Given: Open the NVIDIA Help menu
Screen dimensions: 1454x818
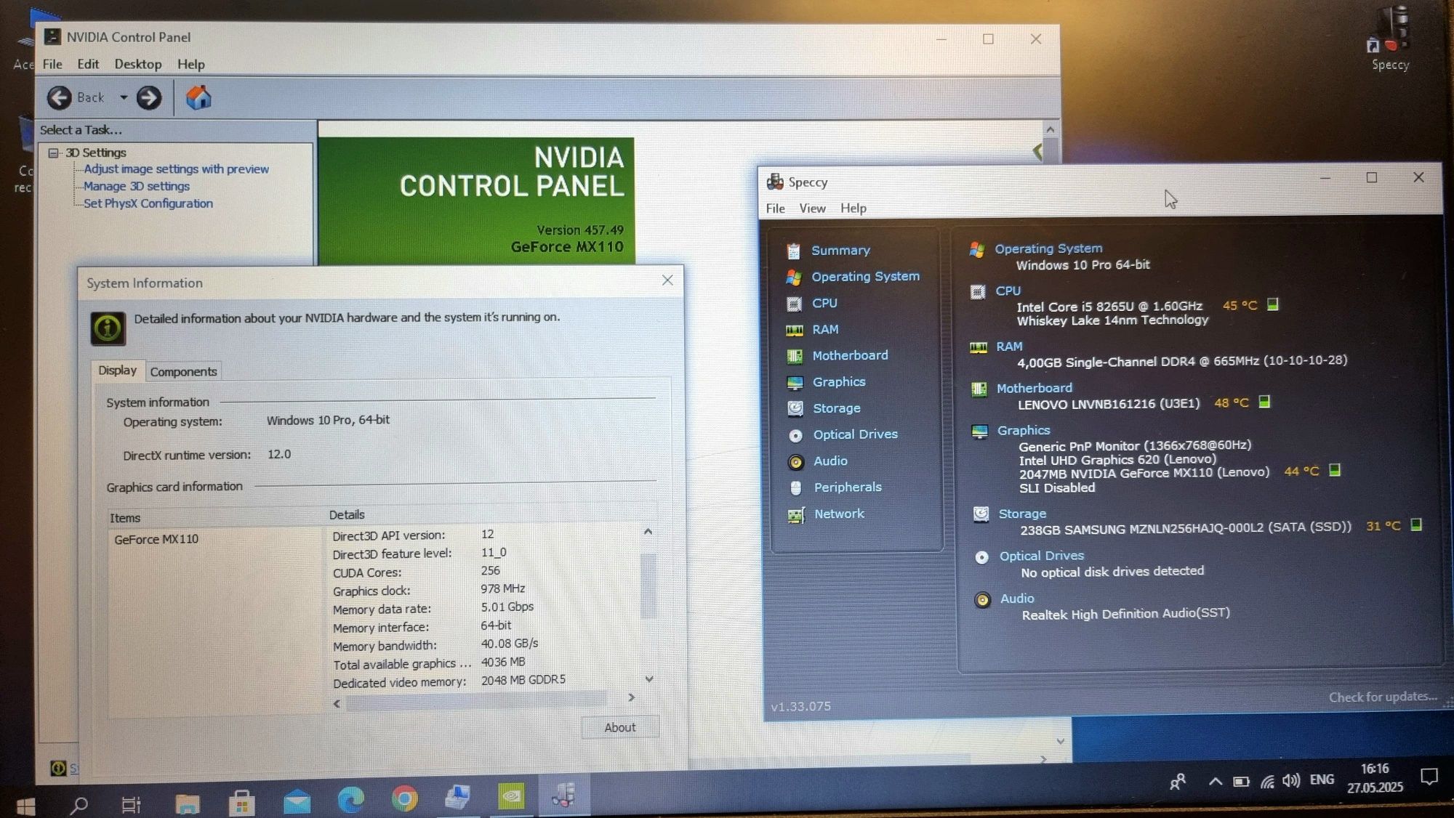Looking at the screenshot, I should point(191,64).
